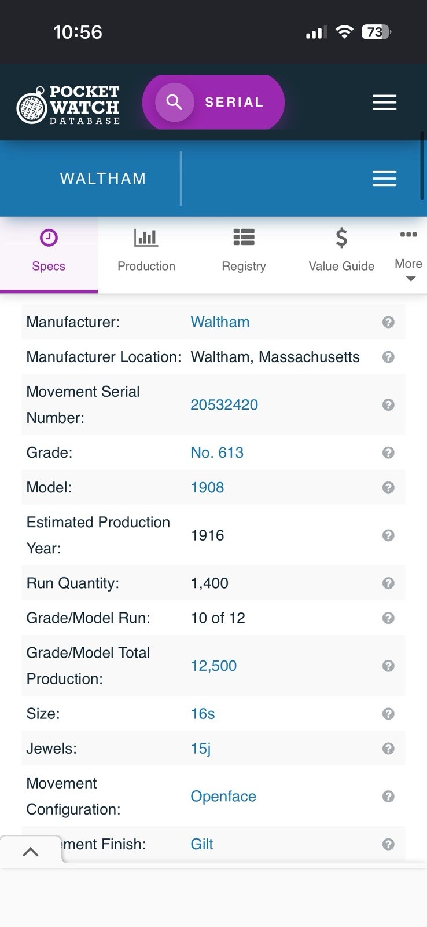
Task: Switch to the Value Guide tab
Action: pos(341,254)
